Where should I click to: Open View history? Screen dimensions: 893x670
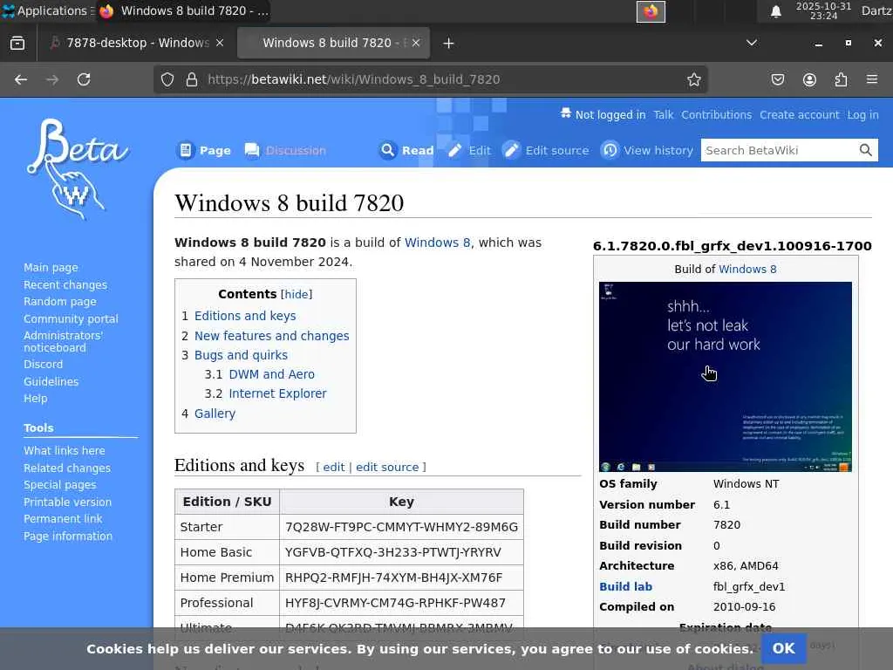pyautogui.click(x=648, y=150)
